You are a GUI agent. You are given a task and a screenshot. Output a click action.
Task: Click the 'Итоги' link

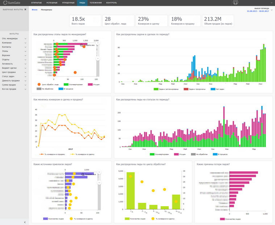[x=34, y=10]
